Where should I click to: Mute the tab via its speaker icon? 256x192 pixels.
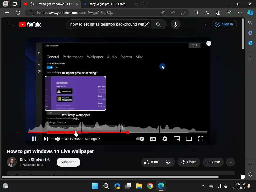32,4
